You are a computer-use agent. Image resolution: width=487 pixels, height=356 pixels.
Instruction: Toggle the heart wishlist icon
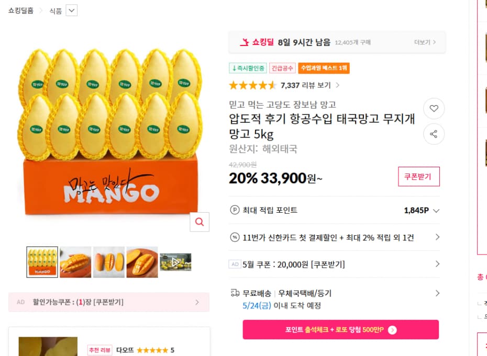pyautogui.click(x=434, y=108)
